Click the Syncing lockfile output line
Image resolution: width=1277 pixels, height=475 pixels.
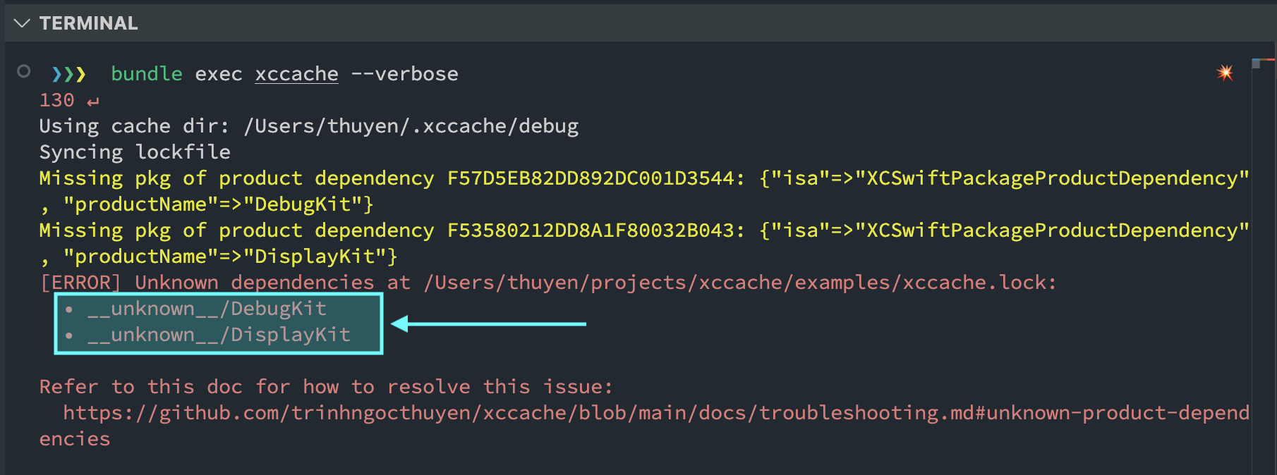click(135, 152)
